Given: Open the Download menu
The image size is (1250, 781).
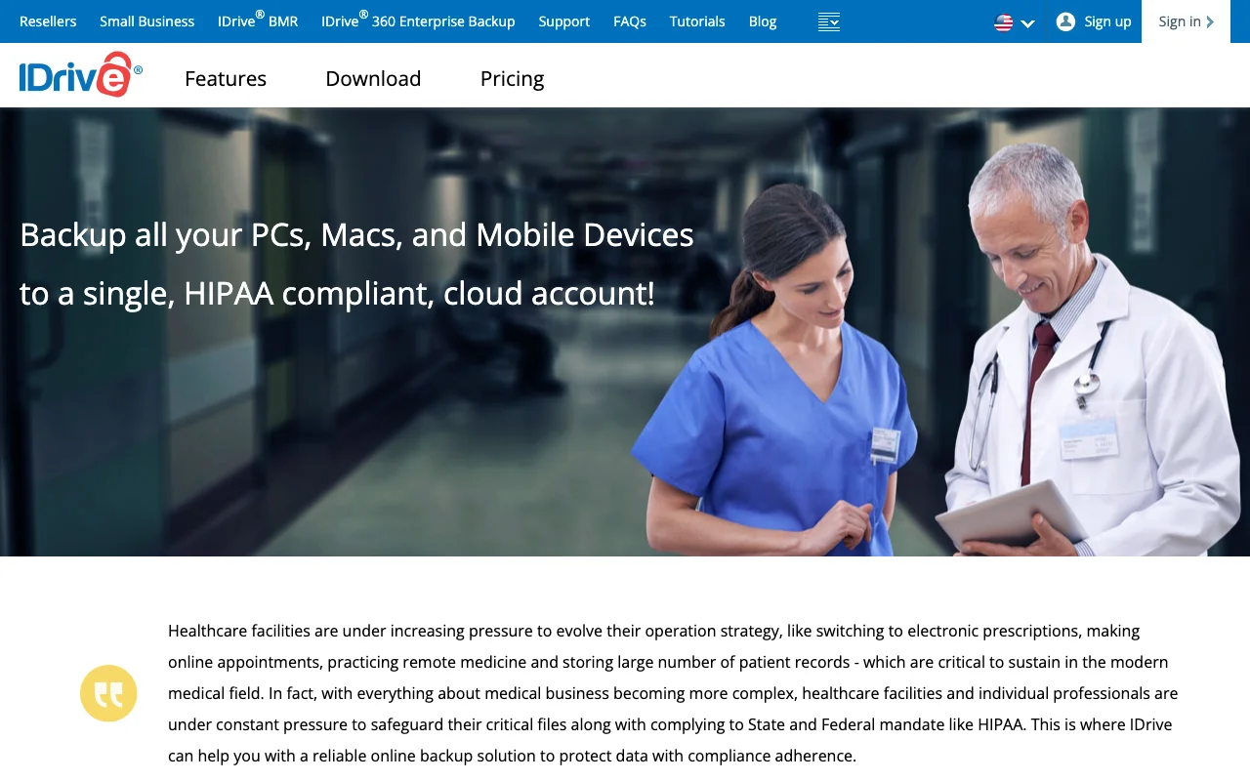Looking at the screenshot, I should pyautogui.click(x=373, y=78).
